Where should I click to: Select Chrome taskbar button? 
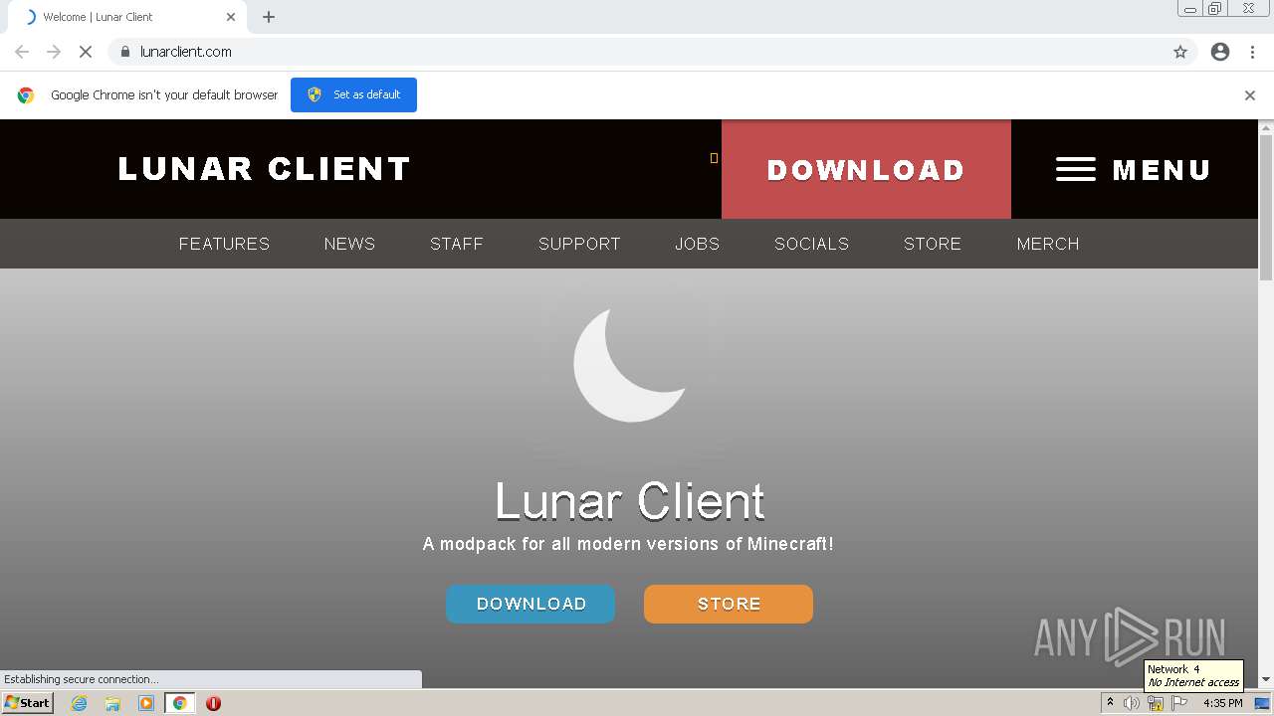click(180, 703)
